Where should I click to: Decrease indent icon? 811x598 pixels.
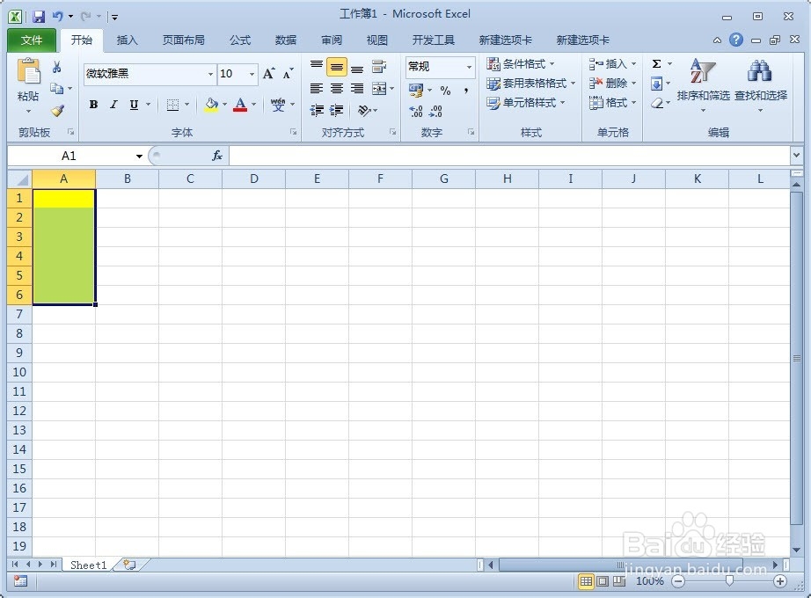pyautogui.click(x=317, y=110)
